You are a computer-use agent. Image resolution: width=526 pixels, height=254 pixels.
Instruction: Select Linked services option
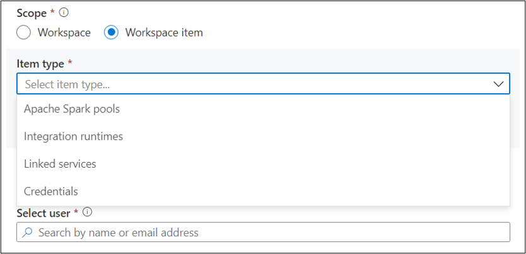click(x=60, y=164)
